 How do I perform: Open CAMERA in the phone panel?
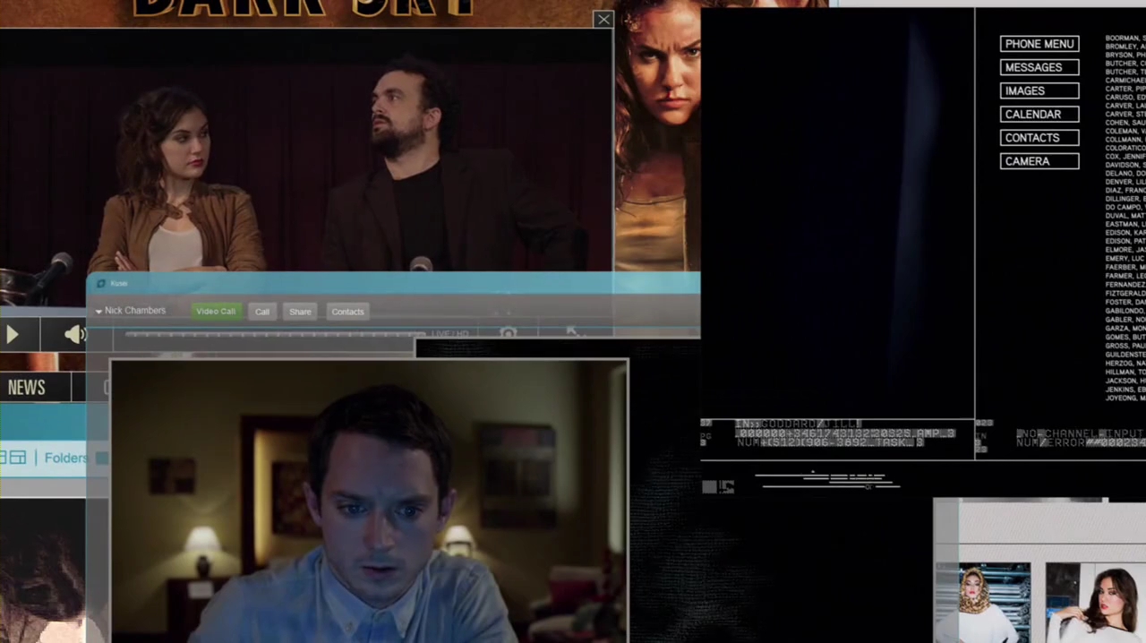pos(1039,161)
